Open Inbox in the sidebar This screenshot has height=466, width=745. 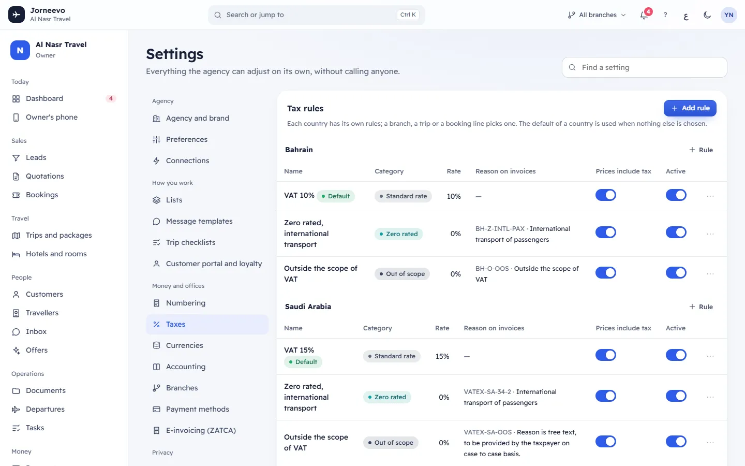click(64, 331)
